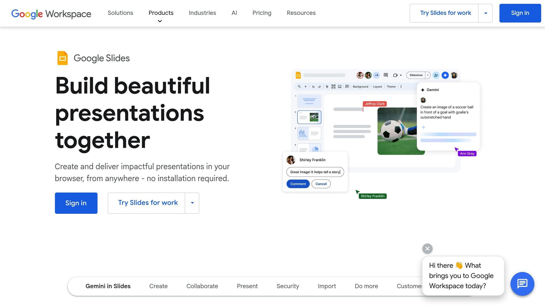Viewport: 545px width, 306px height.
Task: Click the Gemini star icon in side panel
Action: pos(423,90)
